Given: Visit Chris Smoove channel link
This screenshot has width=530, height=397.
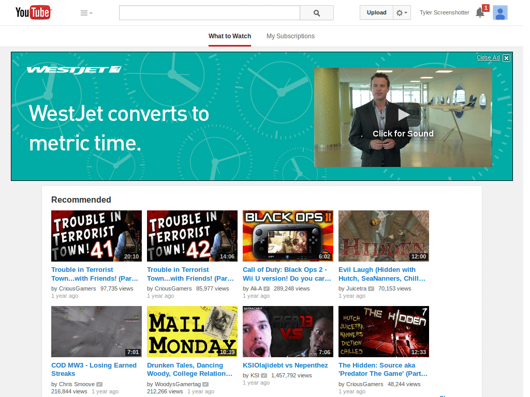Looking at the screenshot, I should point(77,384).
